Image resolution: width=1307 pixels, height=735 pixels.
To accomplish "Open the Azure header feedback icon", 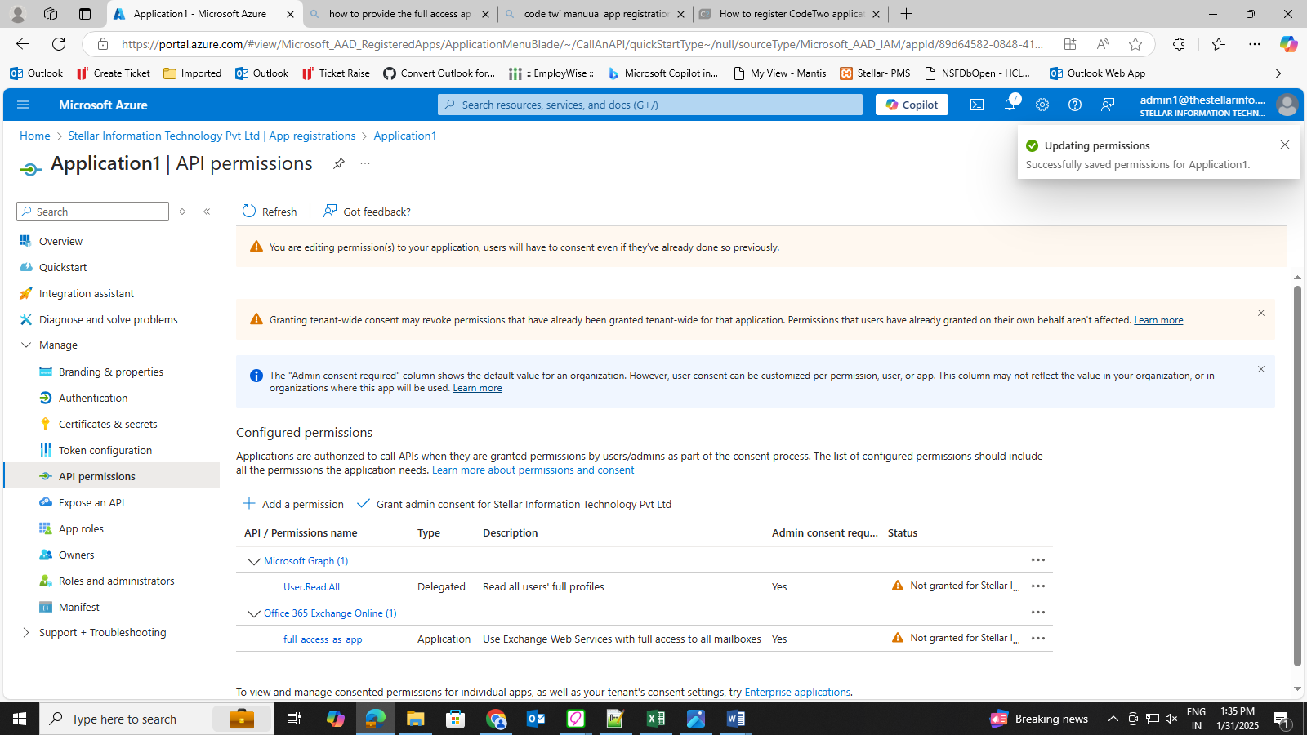I will (x=1108, y=105).
